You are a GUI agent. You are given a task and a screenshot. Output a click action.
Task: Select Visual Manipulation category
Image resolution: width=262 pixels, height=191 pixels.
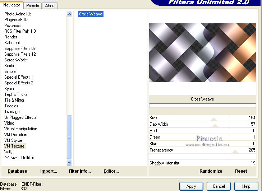(21, 129)
